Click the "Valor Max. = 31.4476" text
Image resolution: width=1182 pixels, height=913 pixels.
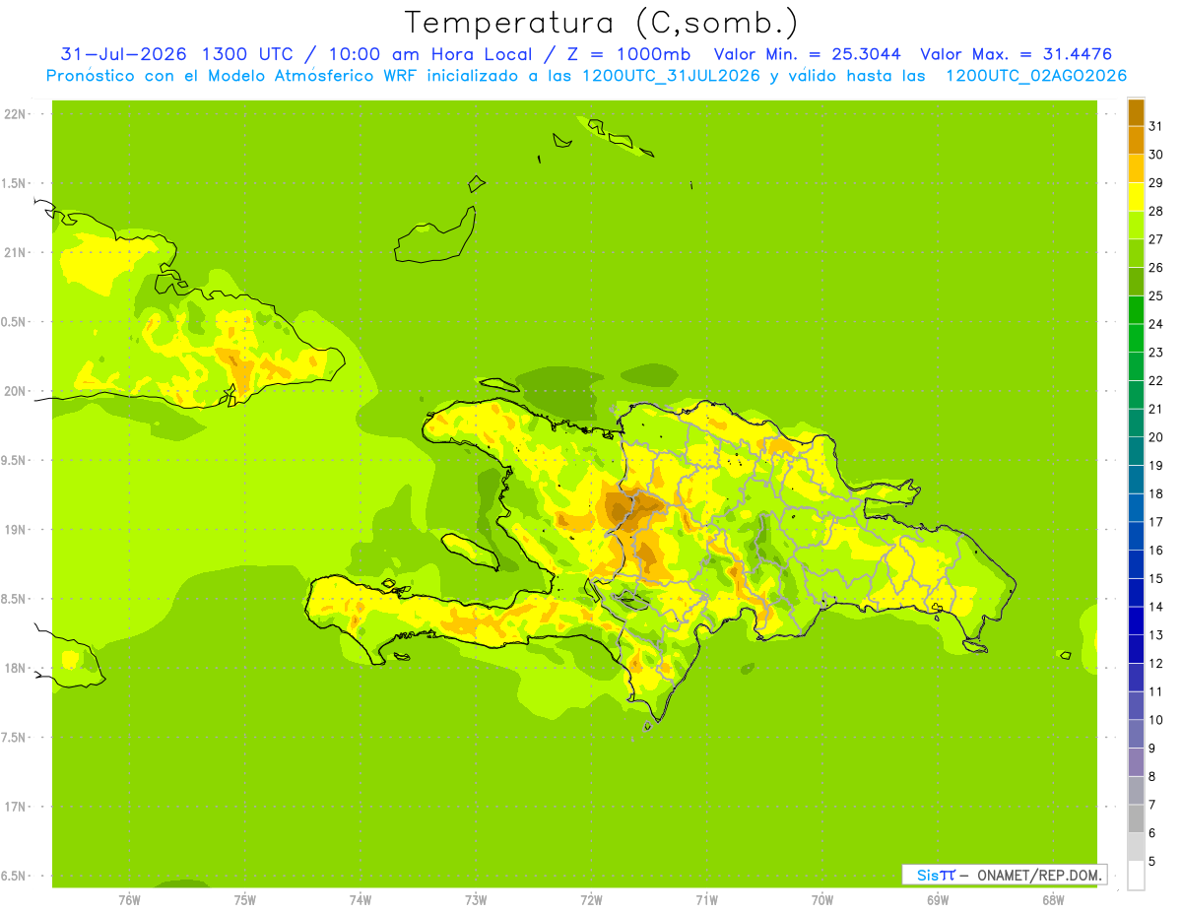(x=1016, y=54)
